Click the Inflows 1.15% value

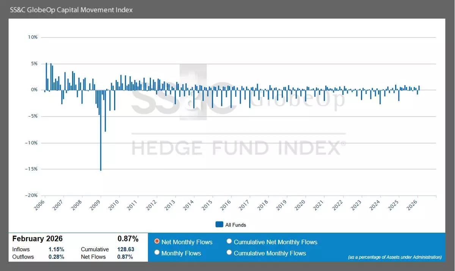[56, 249]
